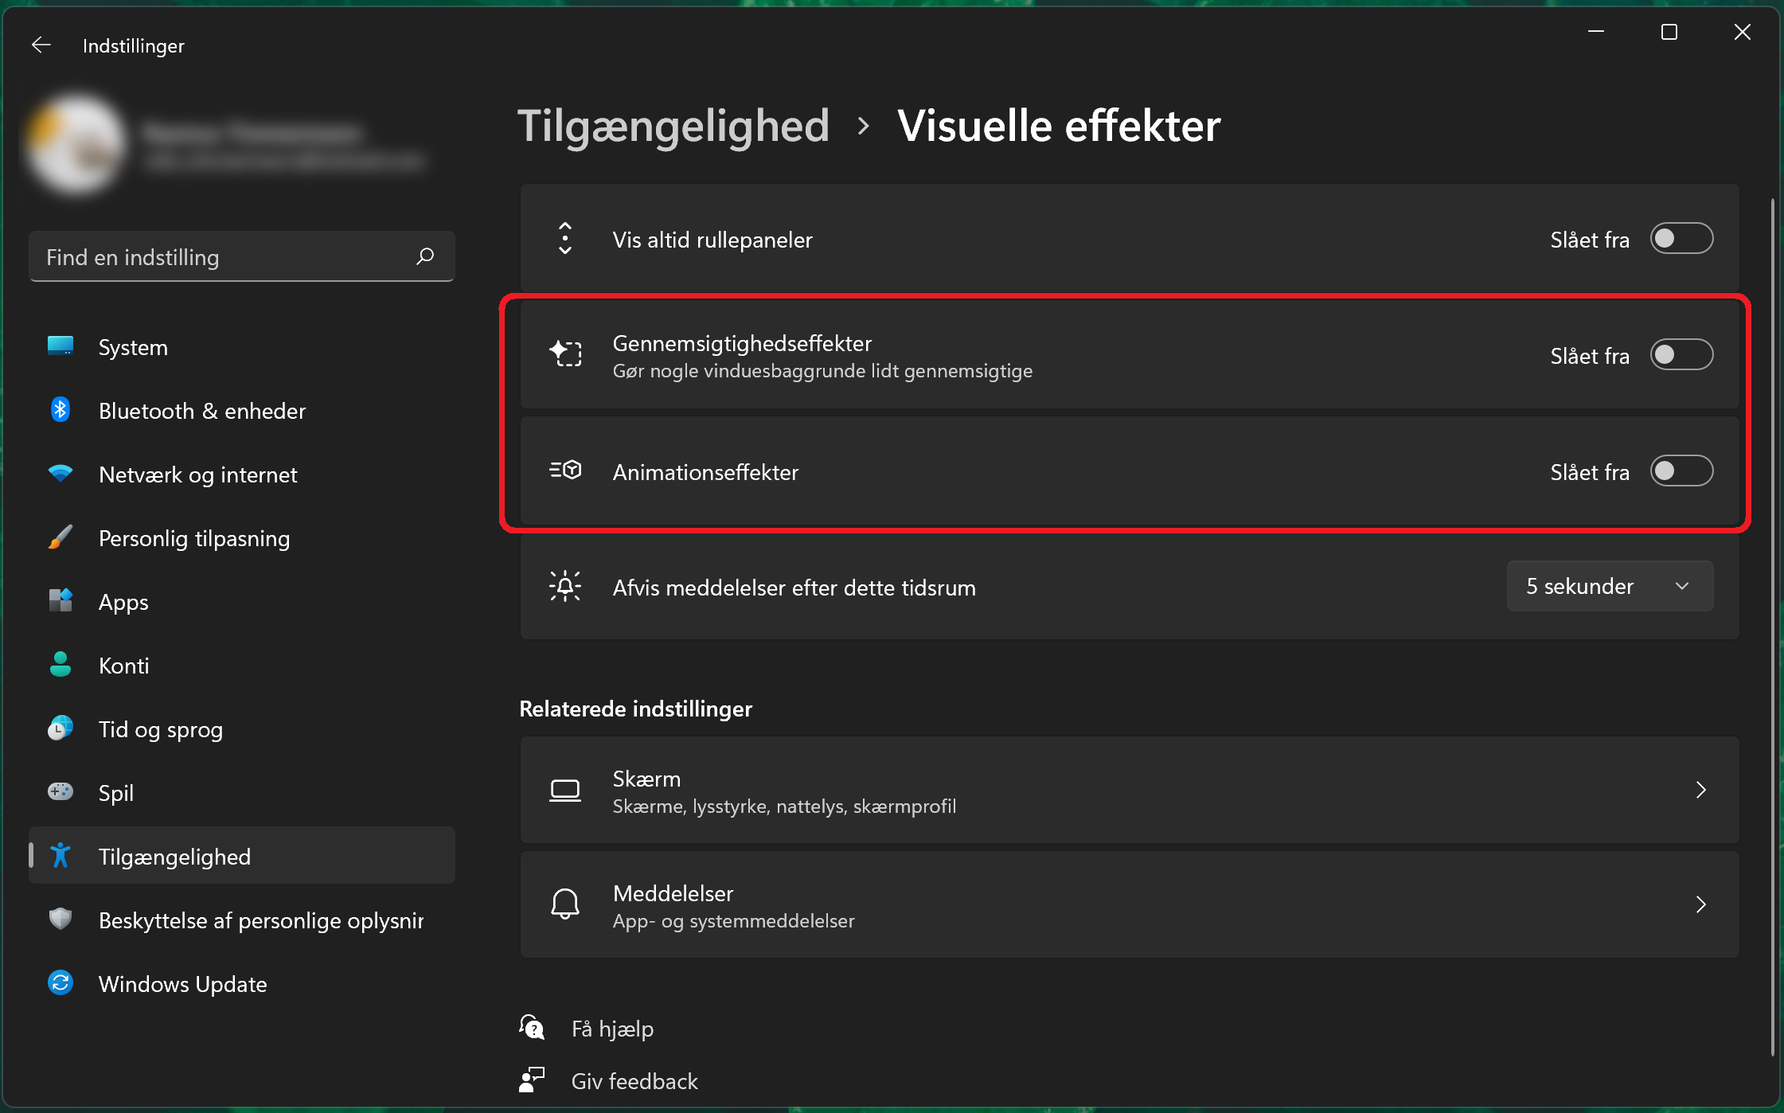The image size is (1784, 1113).
Task: Click the Få hjælp help icon
Action: 532,1028
